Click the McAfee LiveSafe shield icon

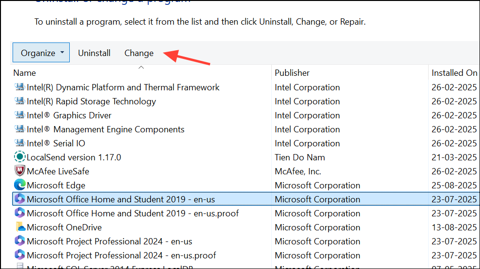(20, 171)
